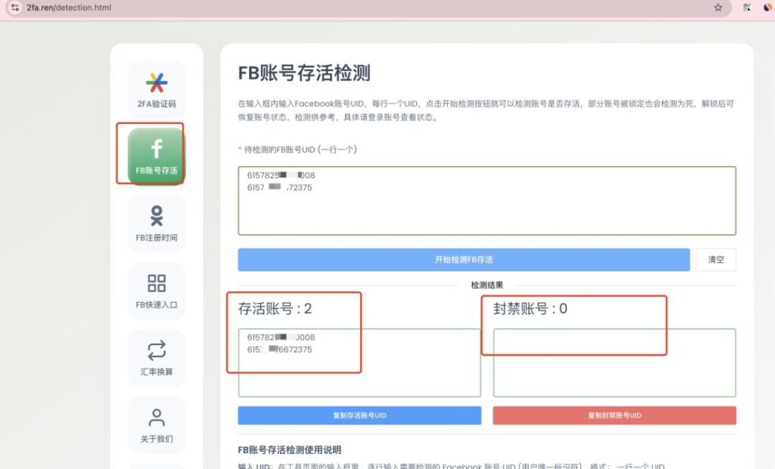Click the UID input textarea

click(487, 201)
